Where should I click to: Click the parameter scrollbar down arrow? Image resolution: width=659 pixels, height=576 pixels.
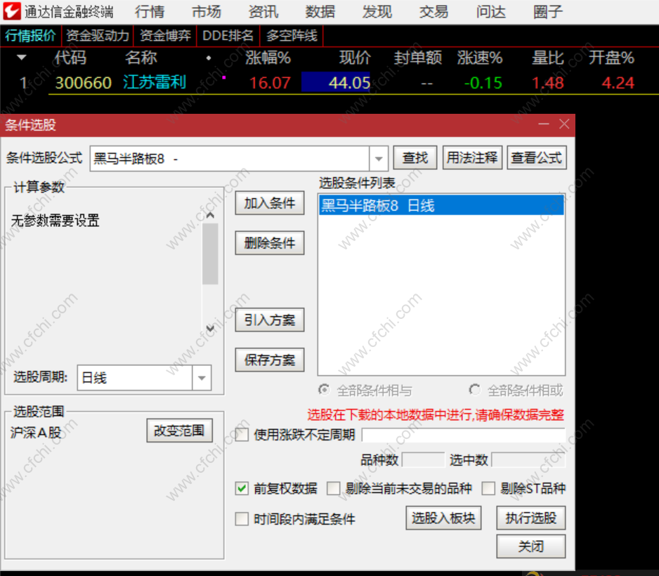pos(211,329)
